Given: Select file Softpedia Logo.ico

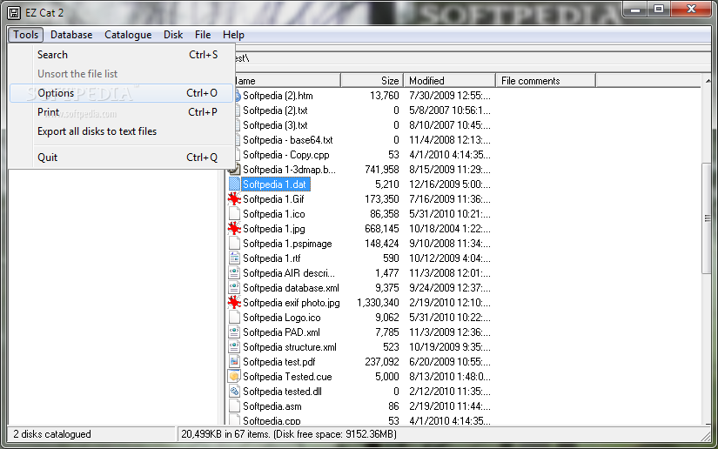Looking at the screenshot, I should (x=282, y=318).
